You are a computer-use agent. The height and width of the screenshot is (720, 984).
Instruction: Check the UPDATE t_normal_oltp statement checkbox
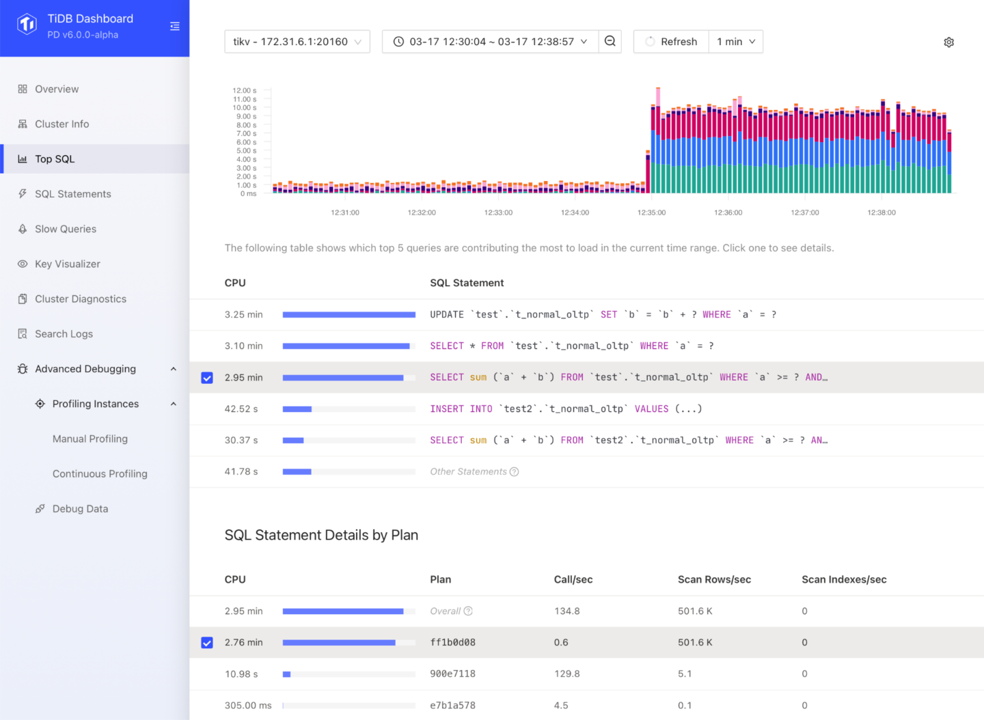tap(206, 315)
